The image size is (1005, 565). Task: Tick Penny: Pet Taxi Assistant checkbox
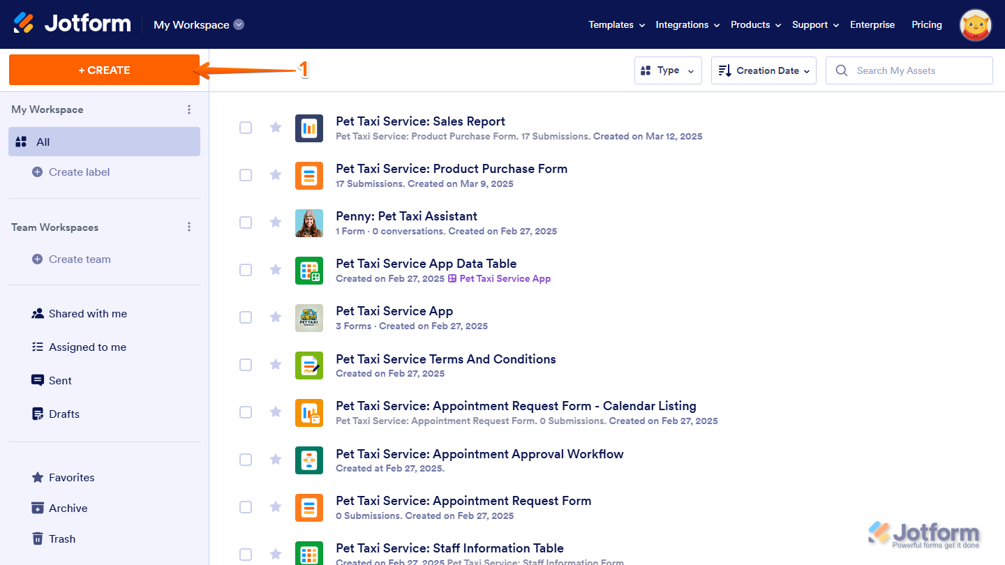246,223
